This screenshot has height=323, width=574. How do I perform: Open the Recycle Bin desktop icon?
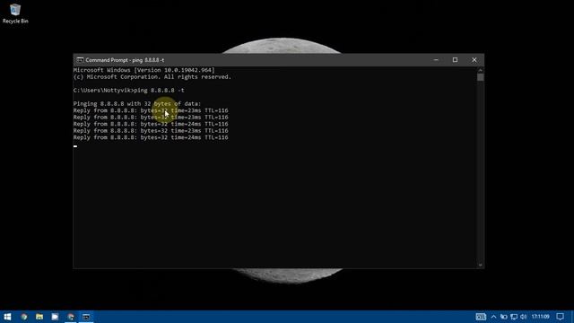click(x=15, y=13)
